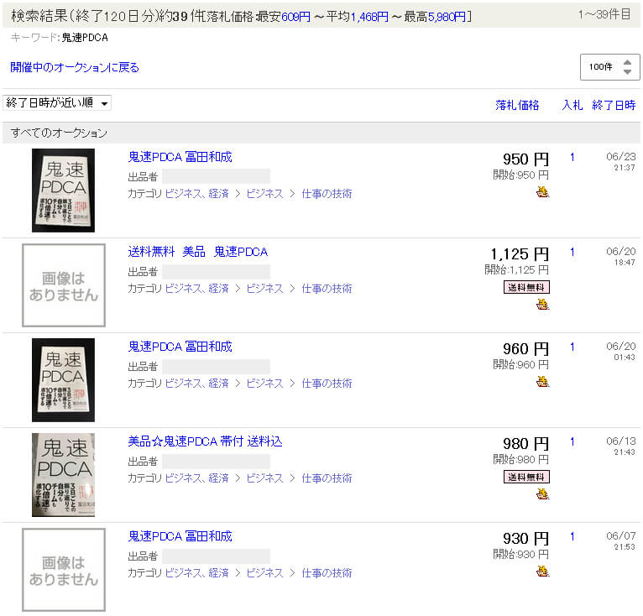The image size is (643, 616).
Task: Click the book thumbnail for the 980円 listing
Action: tap(63, 474)
